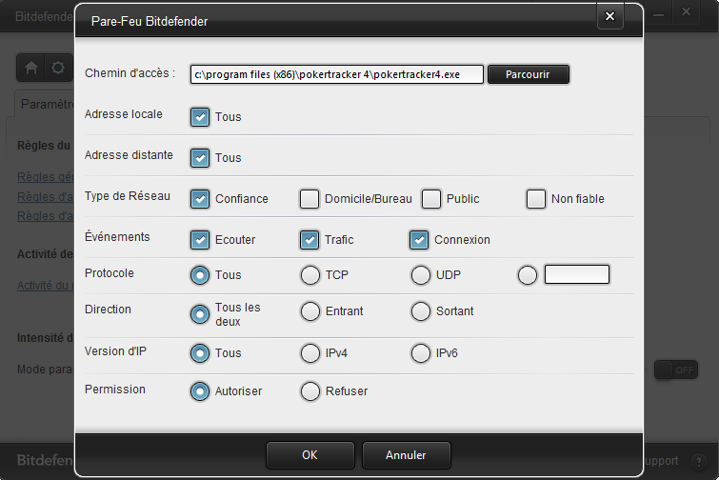Confirm with the OK button
Viewport: 719px width, 480px height.
(310, 455)
